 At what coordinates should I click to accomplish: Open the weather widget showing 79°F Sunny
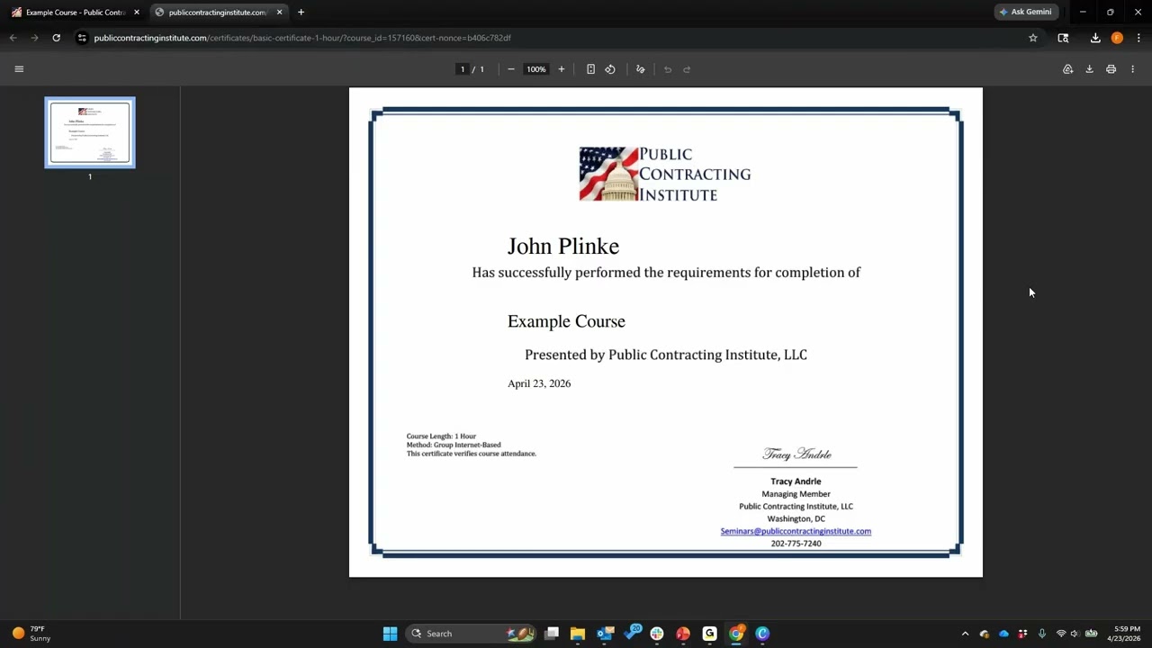tap(31, 634)
